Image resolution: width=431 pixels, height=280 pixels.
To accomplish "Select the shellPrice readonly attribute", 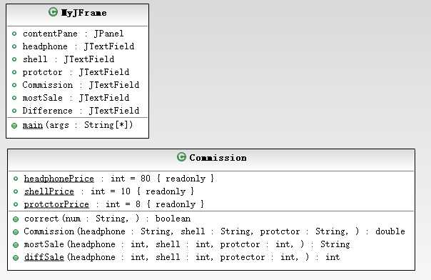I will (x=109, y=191).
